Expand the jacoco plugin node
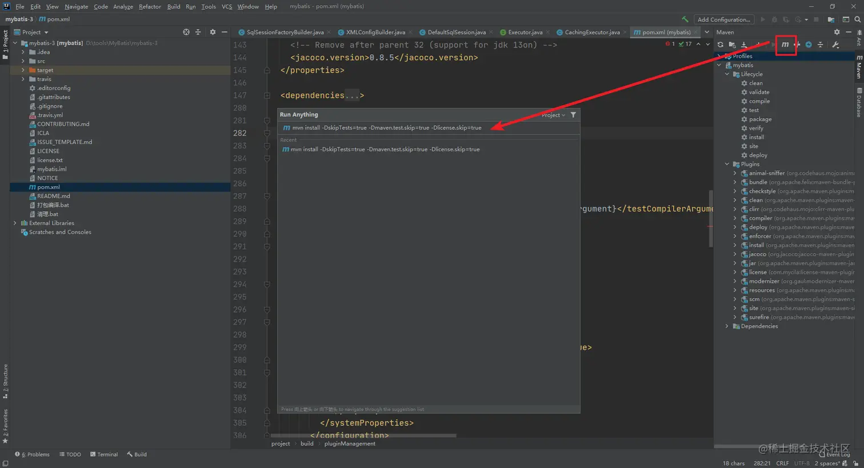864x468 pixels. (x=735, y=254)
